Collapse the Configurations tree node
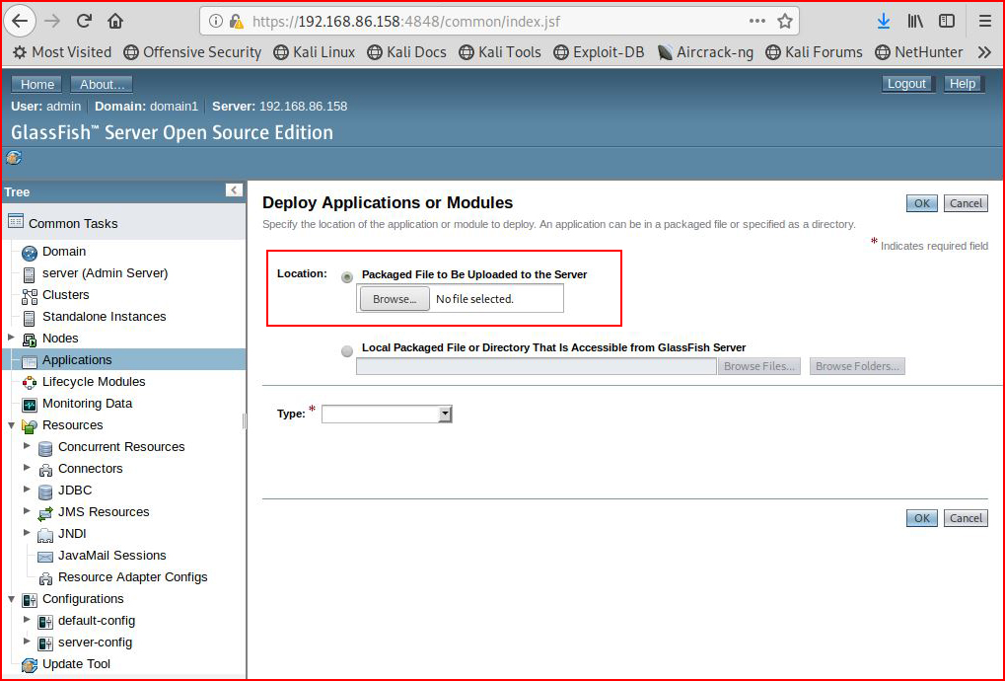 [x=11, y=599]
